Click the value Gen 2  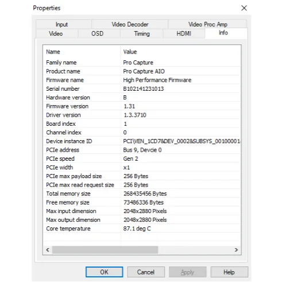point(130,159)
